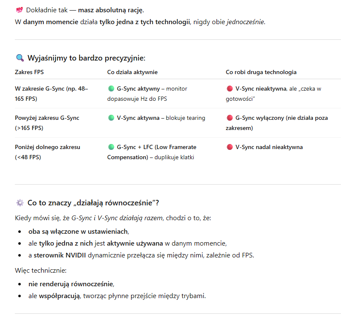Click green circle before "G-Sync + LFC"

[111, 147]
